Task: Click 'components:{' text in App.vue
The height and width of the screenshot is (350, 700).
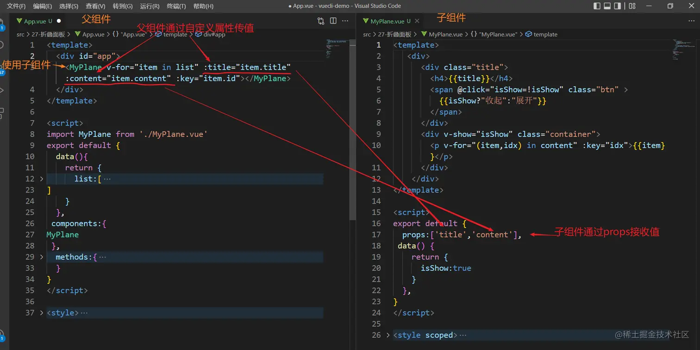Action: click(x=79, y=223)
